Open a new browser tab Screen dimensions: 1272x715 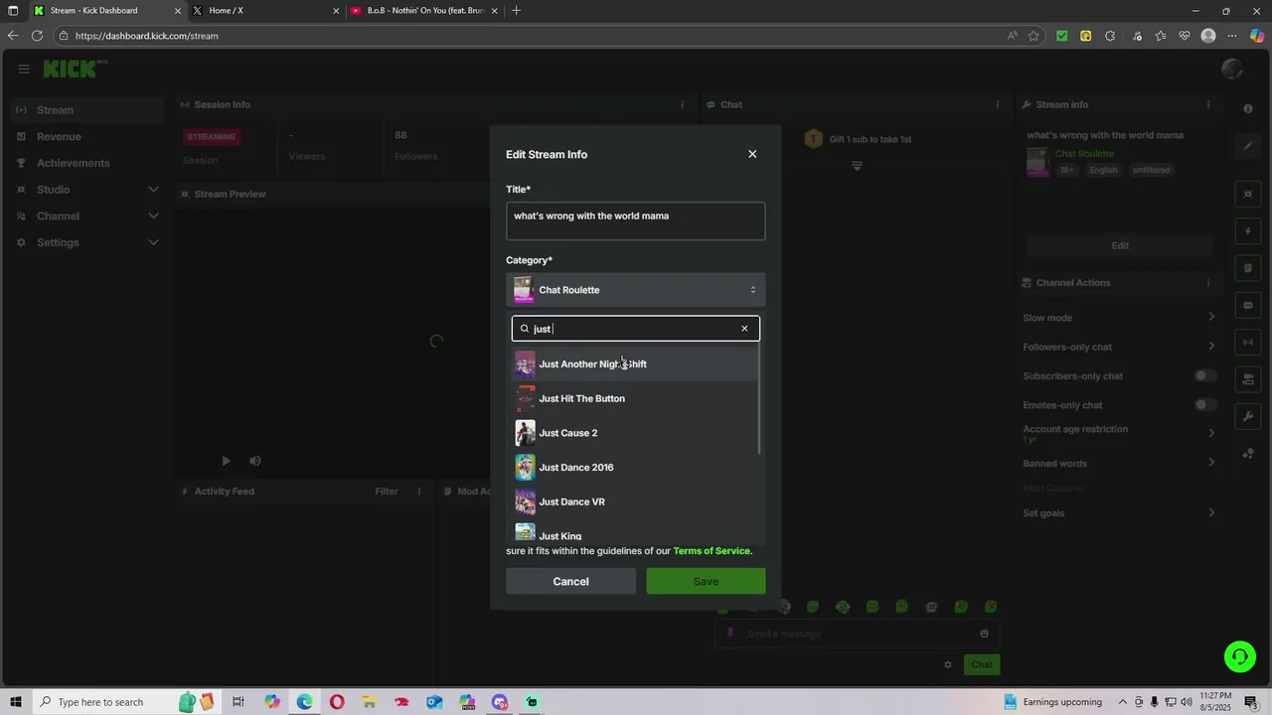[516, 11]
